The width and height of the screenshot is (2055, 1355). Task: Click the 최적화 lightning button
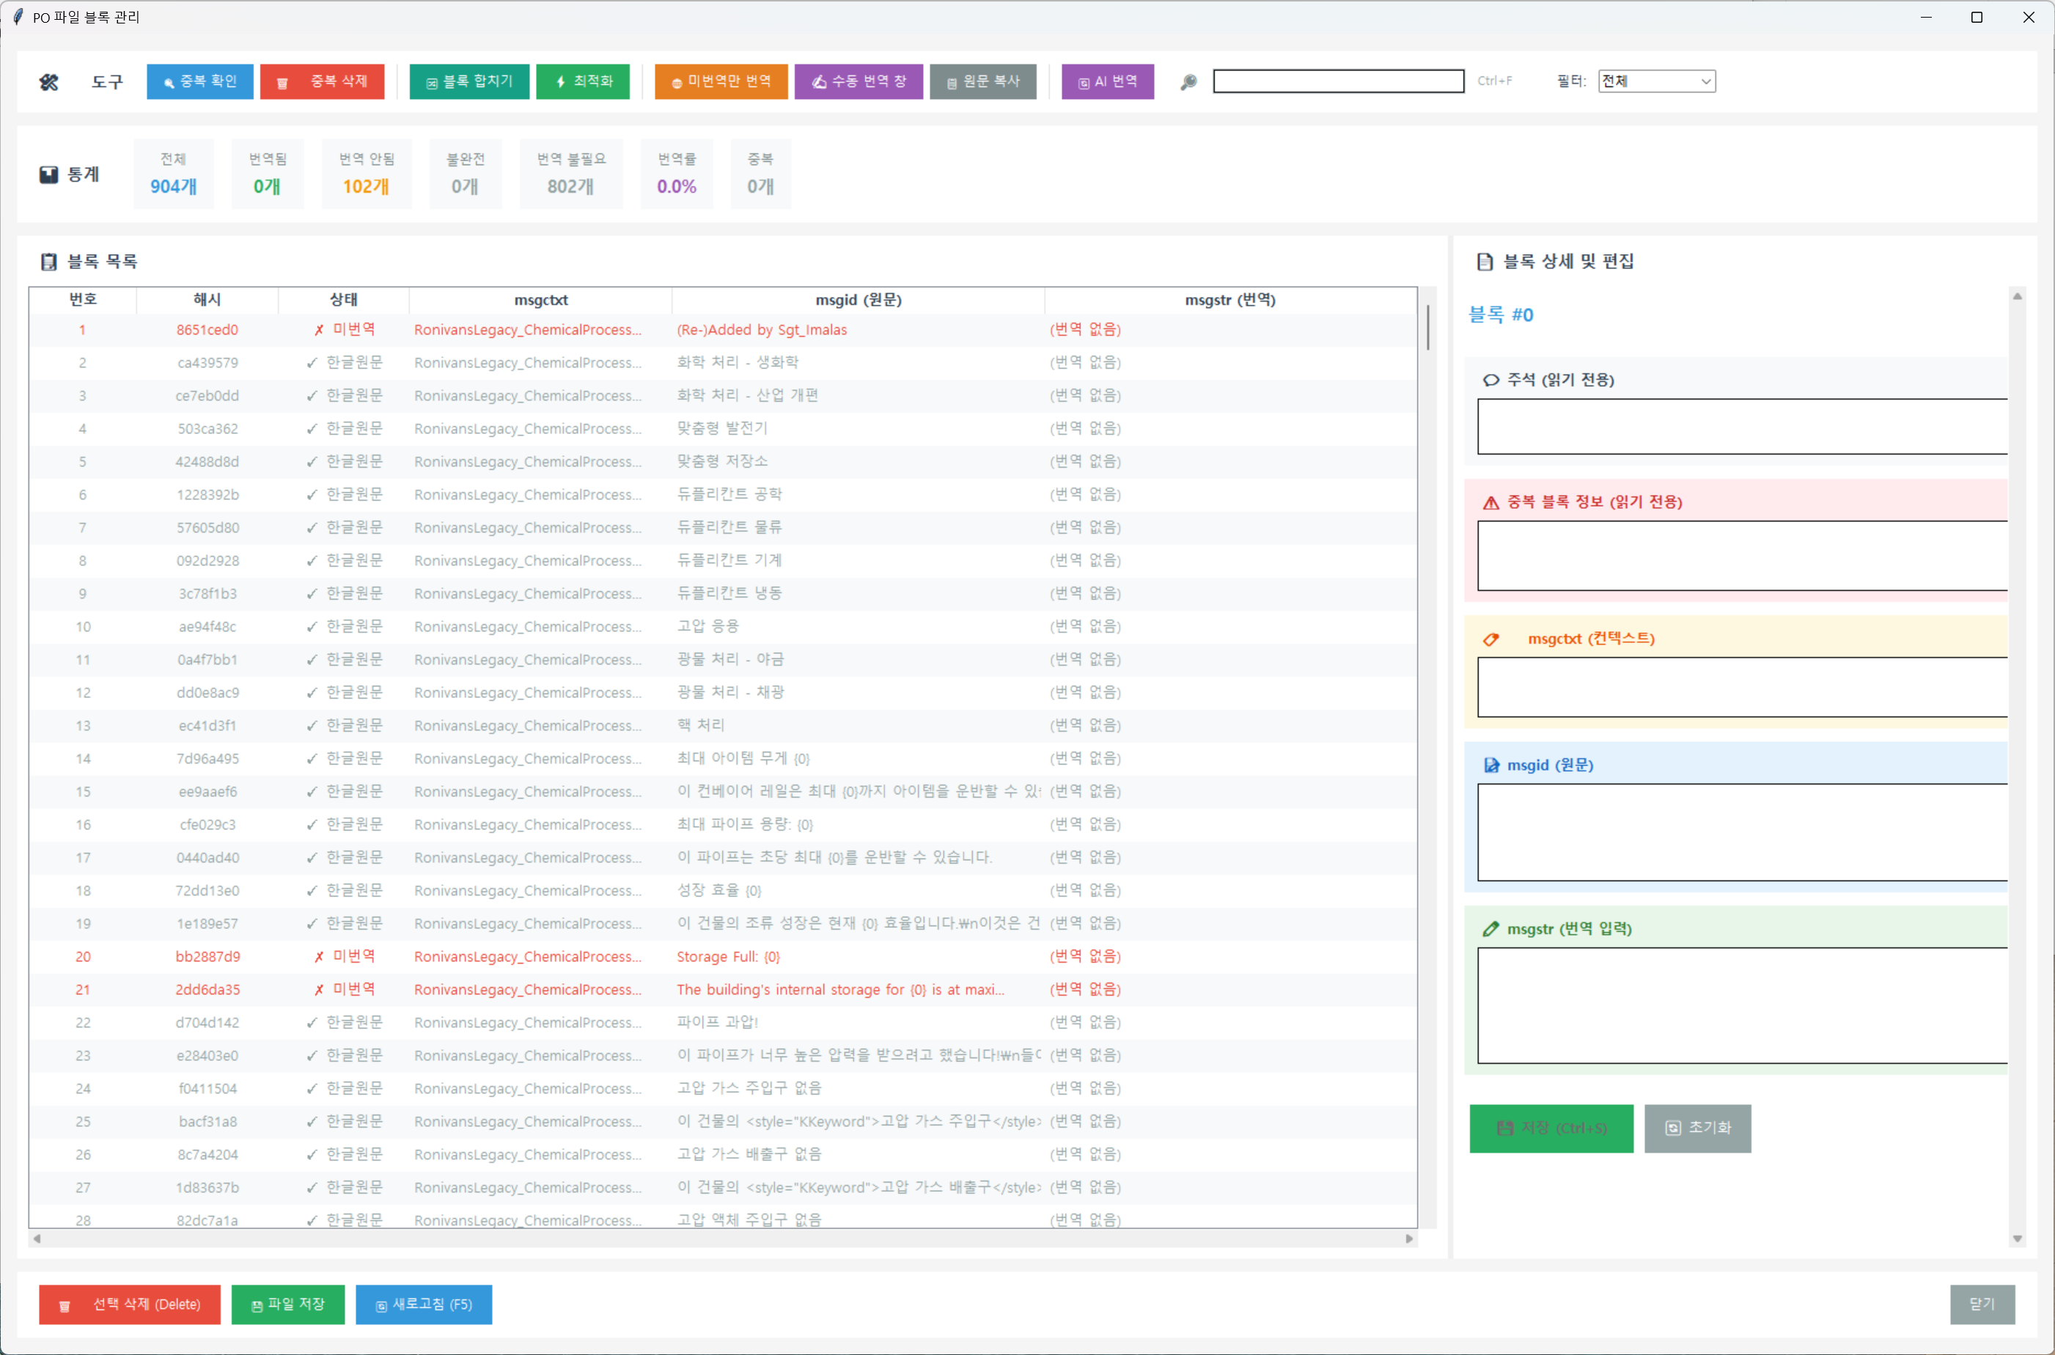click(x=583, y=81)
